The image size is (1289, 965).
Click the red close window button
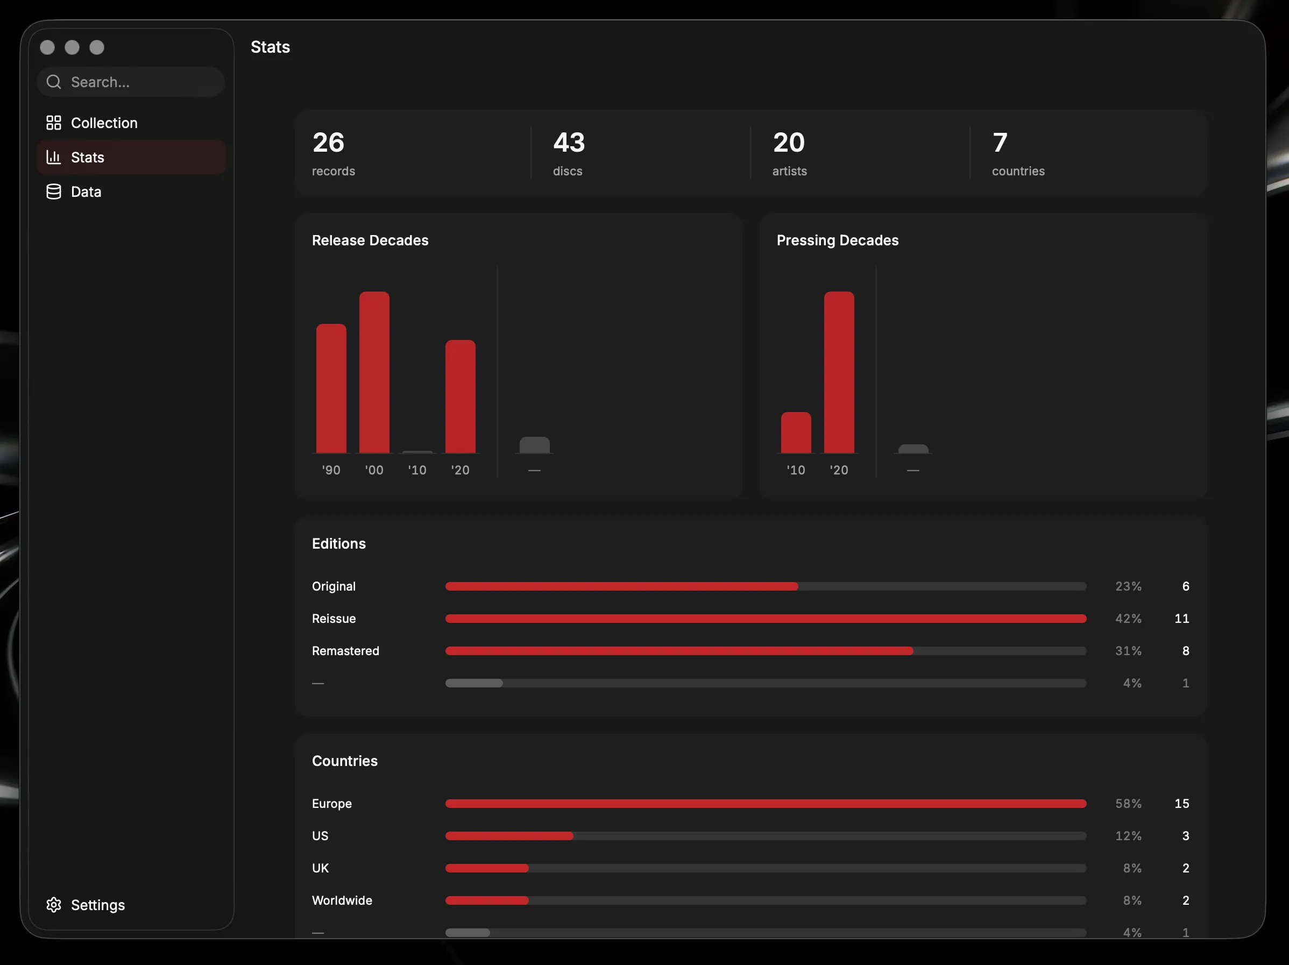click(47, 47)
